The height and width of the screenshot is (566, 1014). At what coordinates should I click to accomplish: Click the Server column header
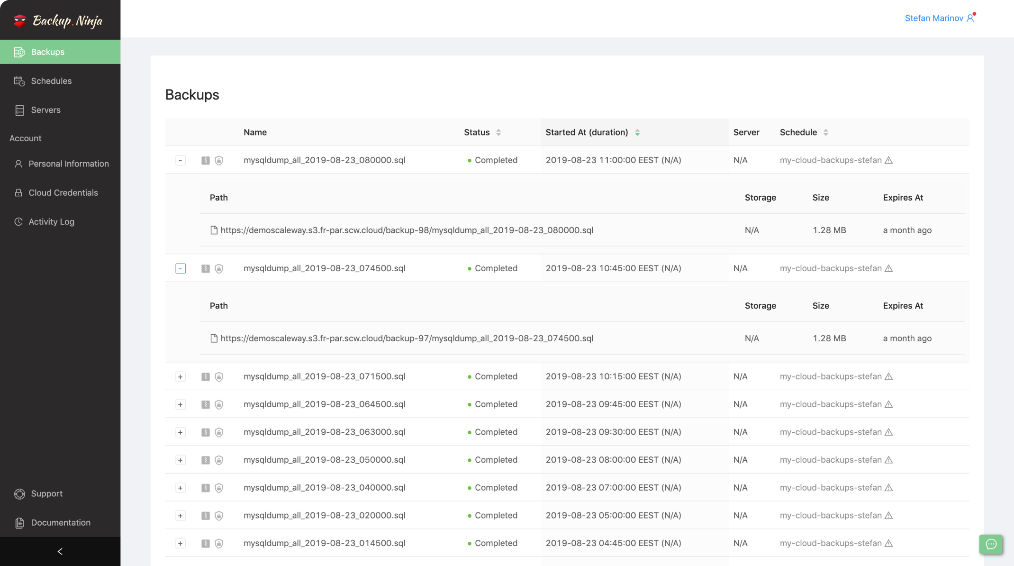click(x=746, y=132)
